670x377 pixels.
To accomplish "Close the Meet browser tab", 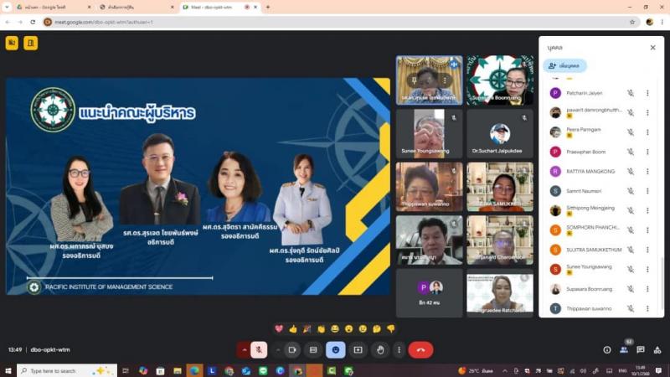I will coord(255,8).
